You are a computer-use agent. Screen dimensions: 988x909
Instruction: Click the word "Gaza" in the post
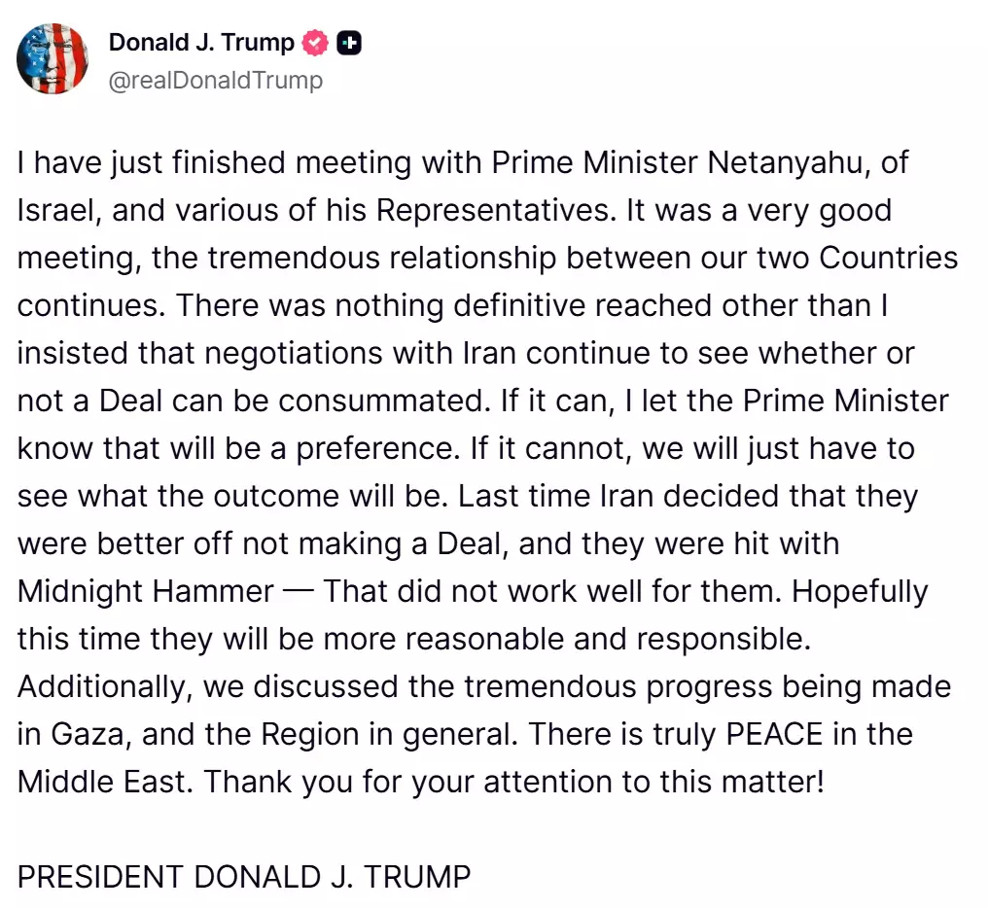(x=88, y=734)
